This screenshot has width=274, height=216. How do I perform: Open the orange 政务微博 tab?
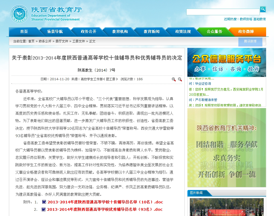tap(246, 32)
